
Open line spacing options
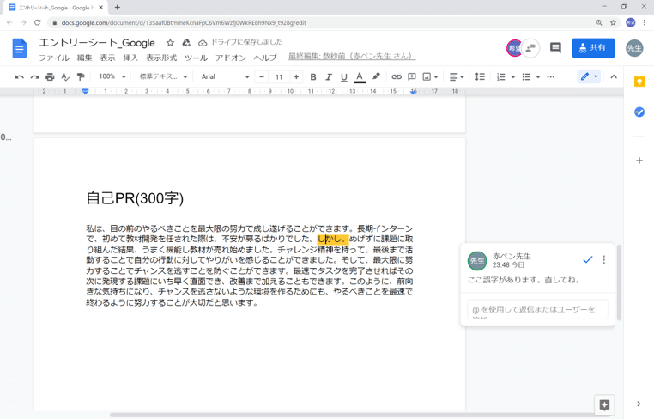[x=480, y=76]
